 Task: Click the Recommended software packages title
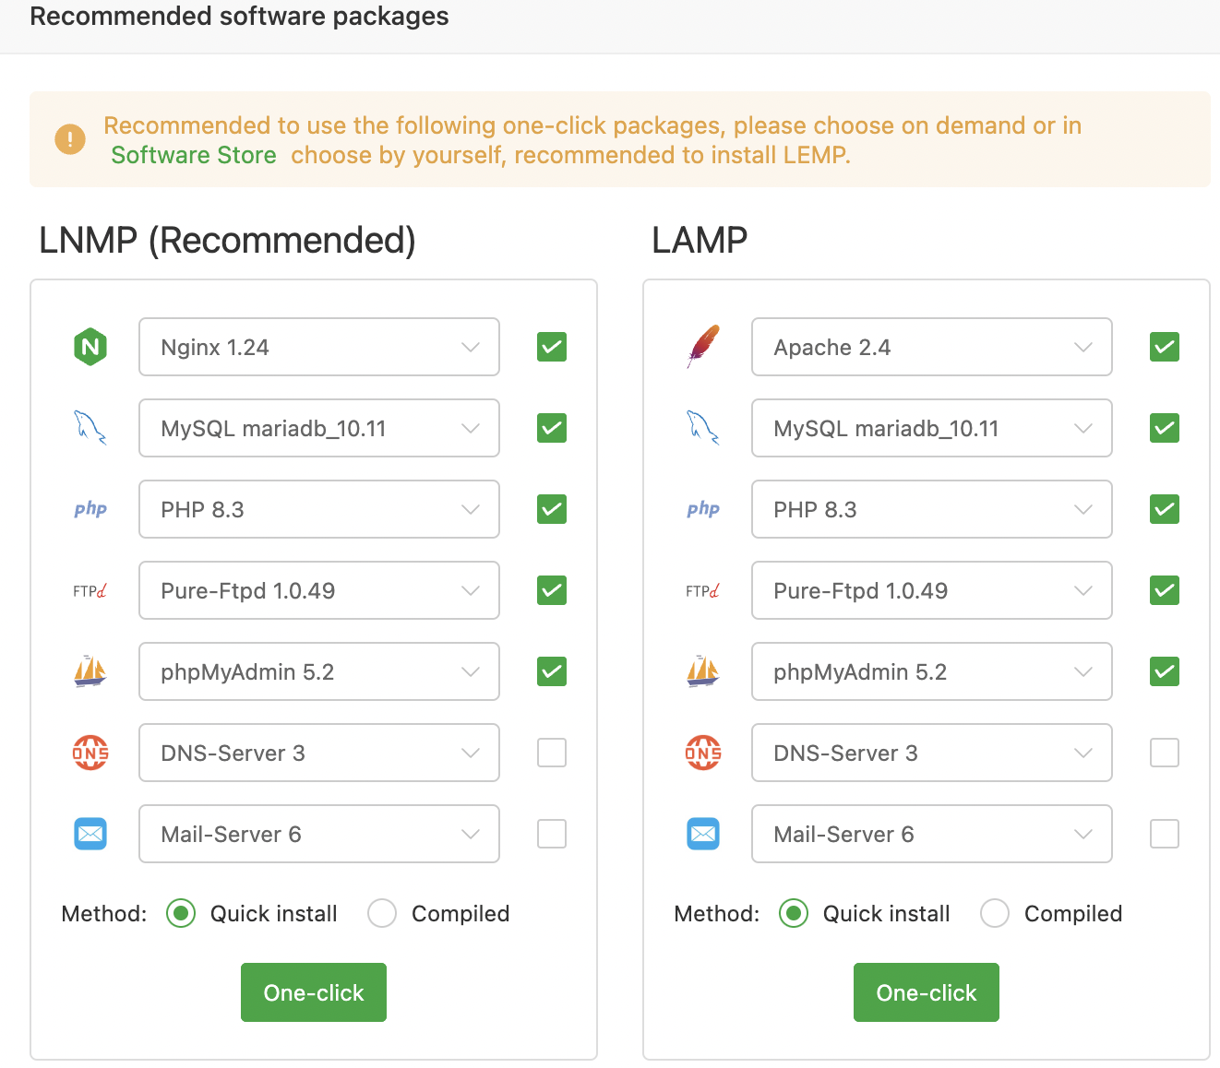click(x=239, y=17)
